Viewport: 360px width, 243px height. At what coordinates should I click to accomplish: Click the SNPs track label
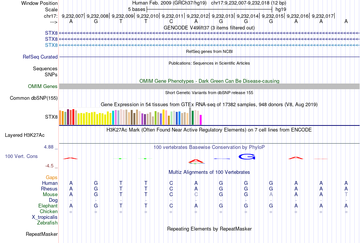[51, 74]
